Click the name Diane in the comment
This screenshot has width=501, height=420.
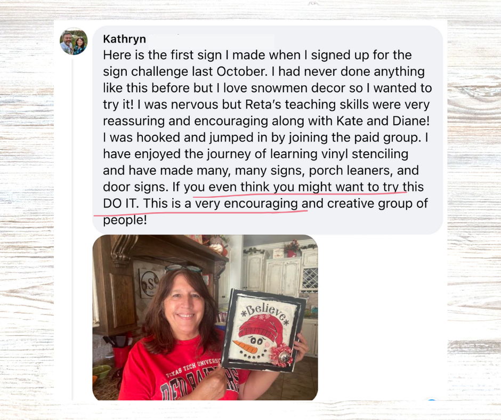click(409, 121)
